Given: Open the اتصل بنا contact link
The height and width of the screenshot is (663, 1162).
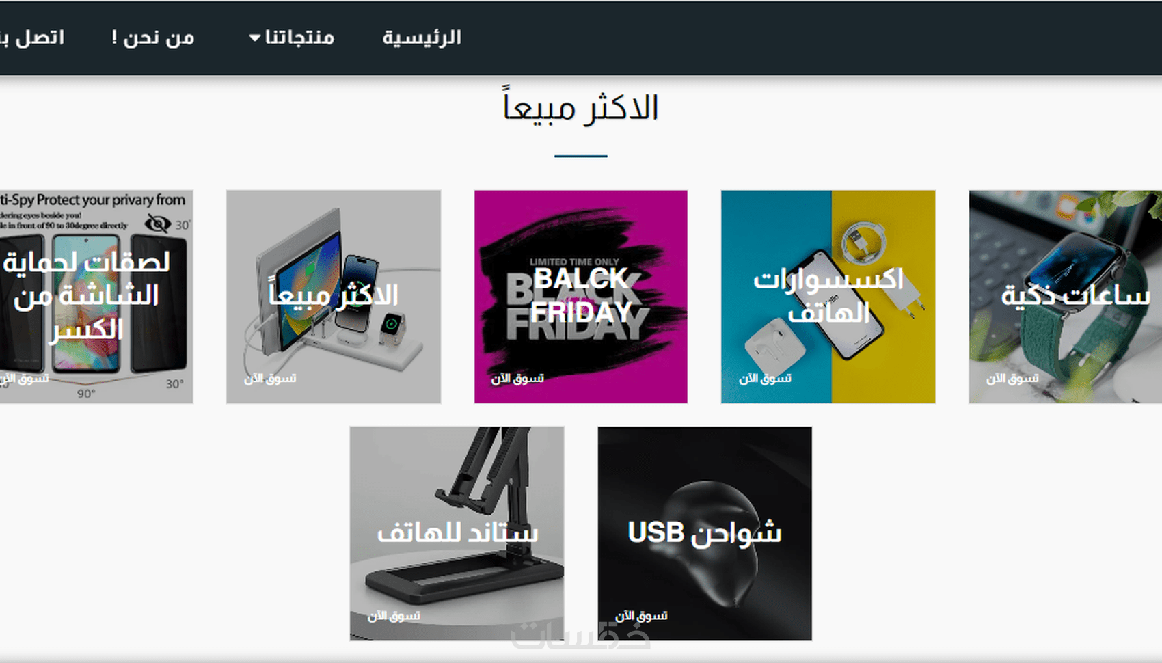Looking at the screenshot, I should click(32, 37).
